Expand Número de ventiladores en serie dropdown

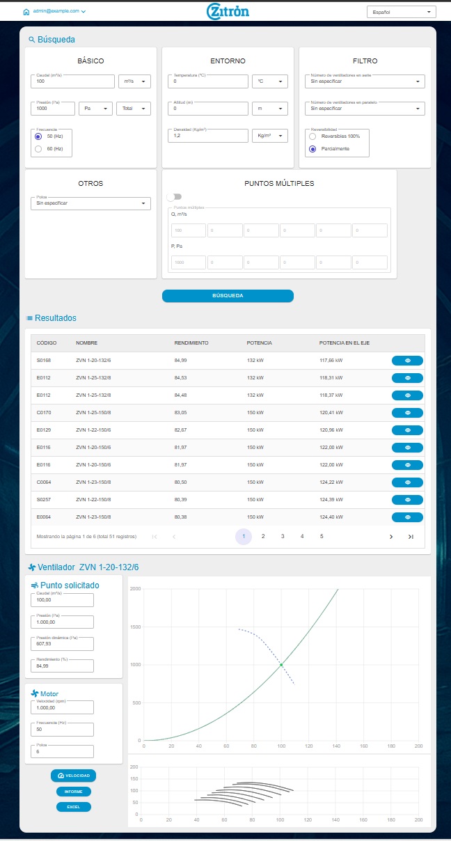coord(365,81)
